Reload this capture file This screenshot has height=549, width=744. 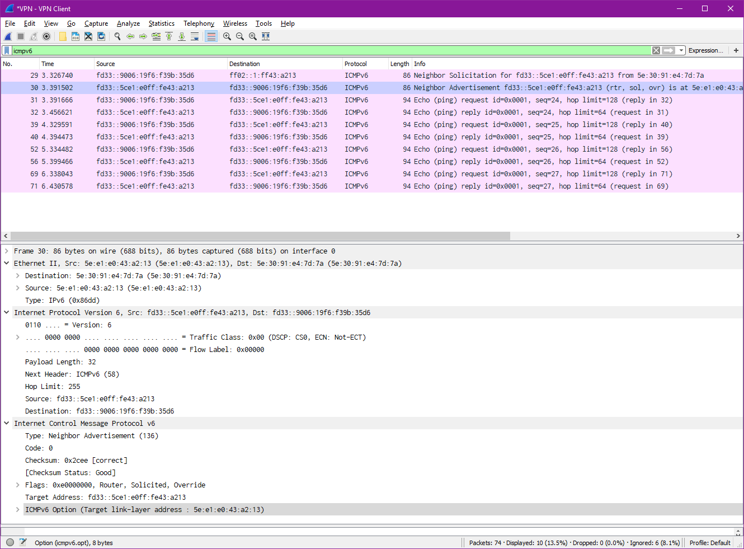pos(101,36)
